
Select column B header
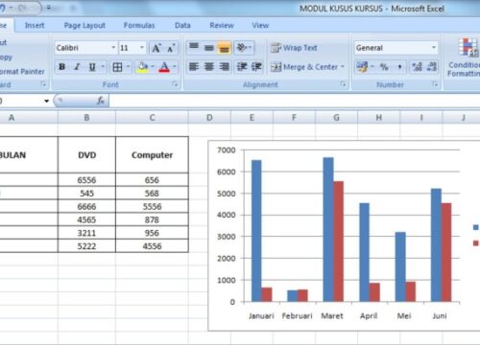pyautogui.click(x=86, y=118)
